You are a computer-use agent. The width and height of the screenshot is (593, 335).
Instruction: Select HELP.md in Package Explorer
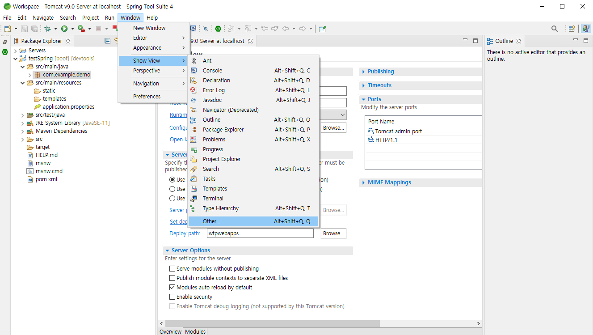(x=46, y=155)
